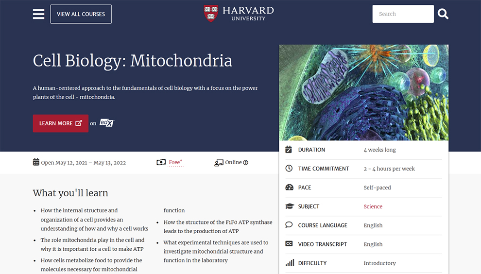The width and height of the screenshot is (481, 274).
Task: Go to the Harvard University homepage logo
Action: click(239, 14)
